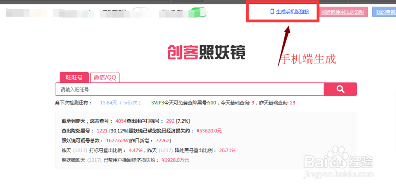
Task: Disable the green toggle switch in the top bar
Action: pos(199,12)
